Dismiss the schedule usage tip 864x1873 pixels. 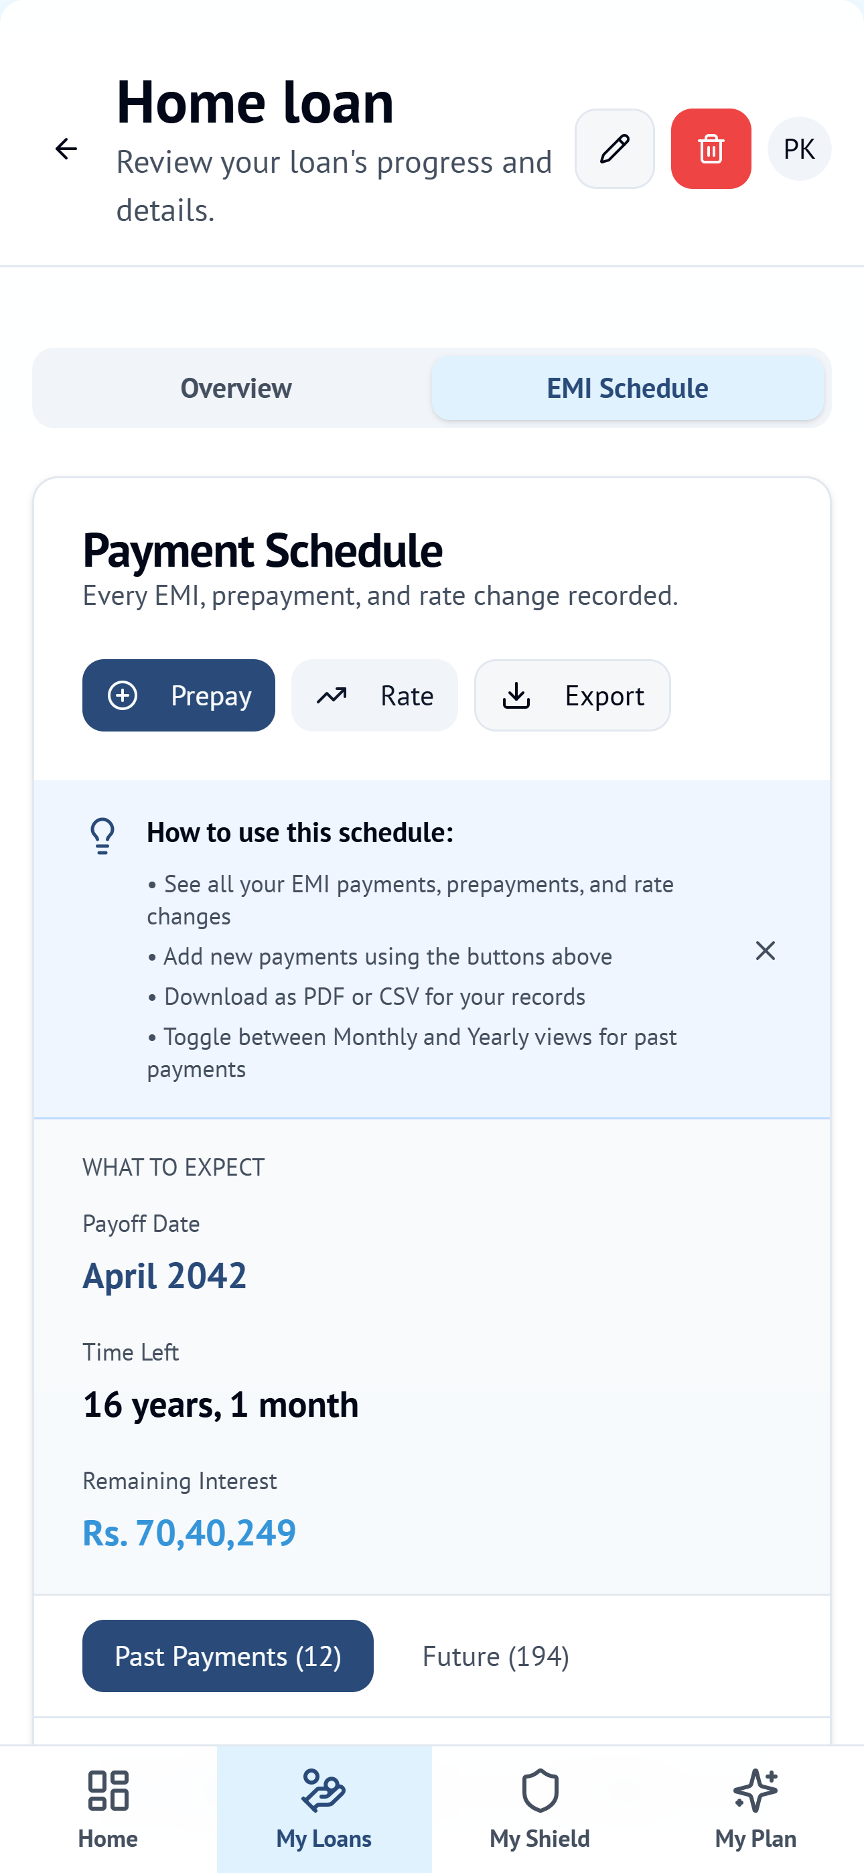[x=765, y=951]
